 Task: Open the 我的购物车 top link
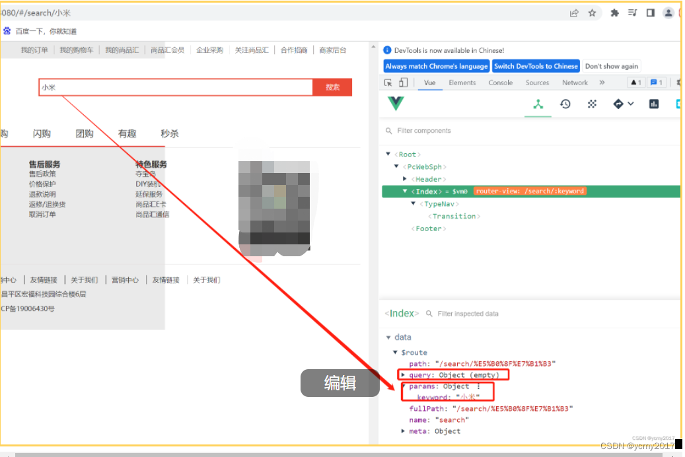(x=77, y=50)
